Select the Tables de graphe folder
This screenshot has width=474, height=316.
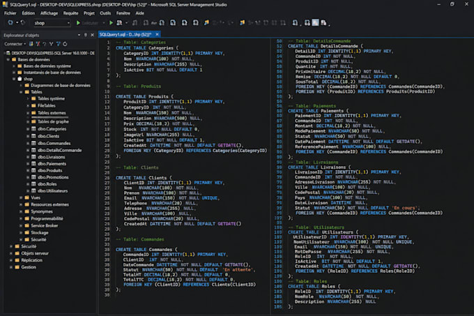pos(53,121)
